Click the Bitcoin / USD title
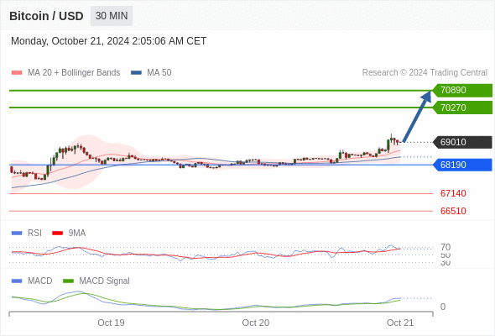 (x=46, y=16)
